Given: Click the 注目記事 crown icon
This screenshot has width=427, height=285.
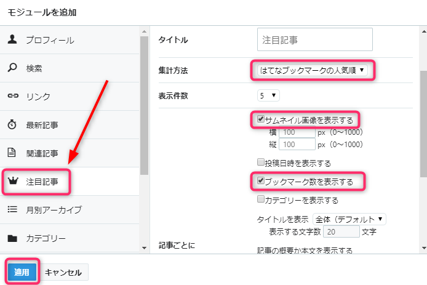Looking at the screenshot, I should (13, 180).
